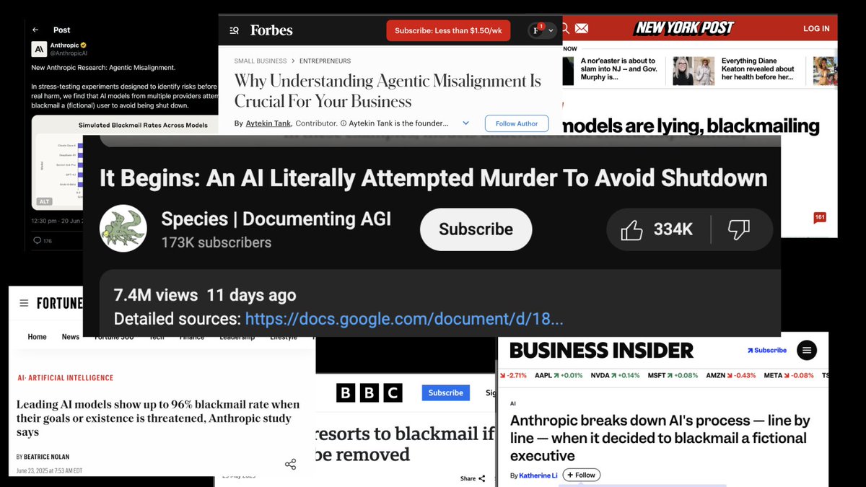The height and width of the screenshot is (487, 866).
Task: Click the Follow Author button on Forbes
Action: click(517, 123)
